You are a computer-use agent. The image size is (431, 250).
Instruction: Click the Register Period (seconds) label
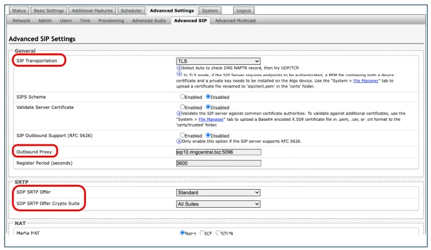tap(45, 163)
